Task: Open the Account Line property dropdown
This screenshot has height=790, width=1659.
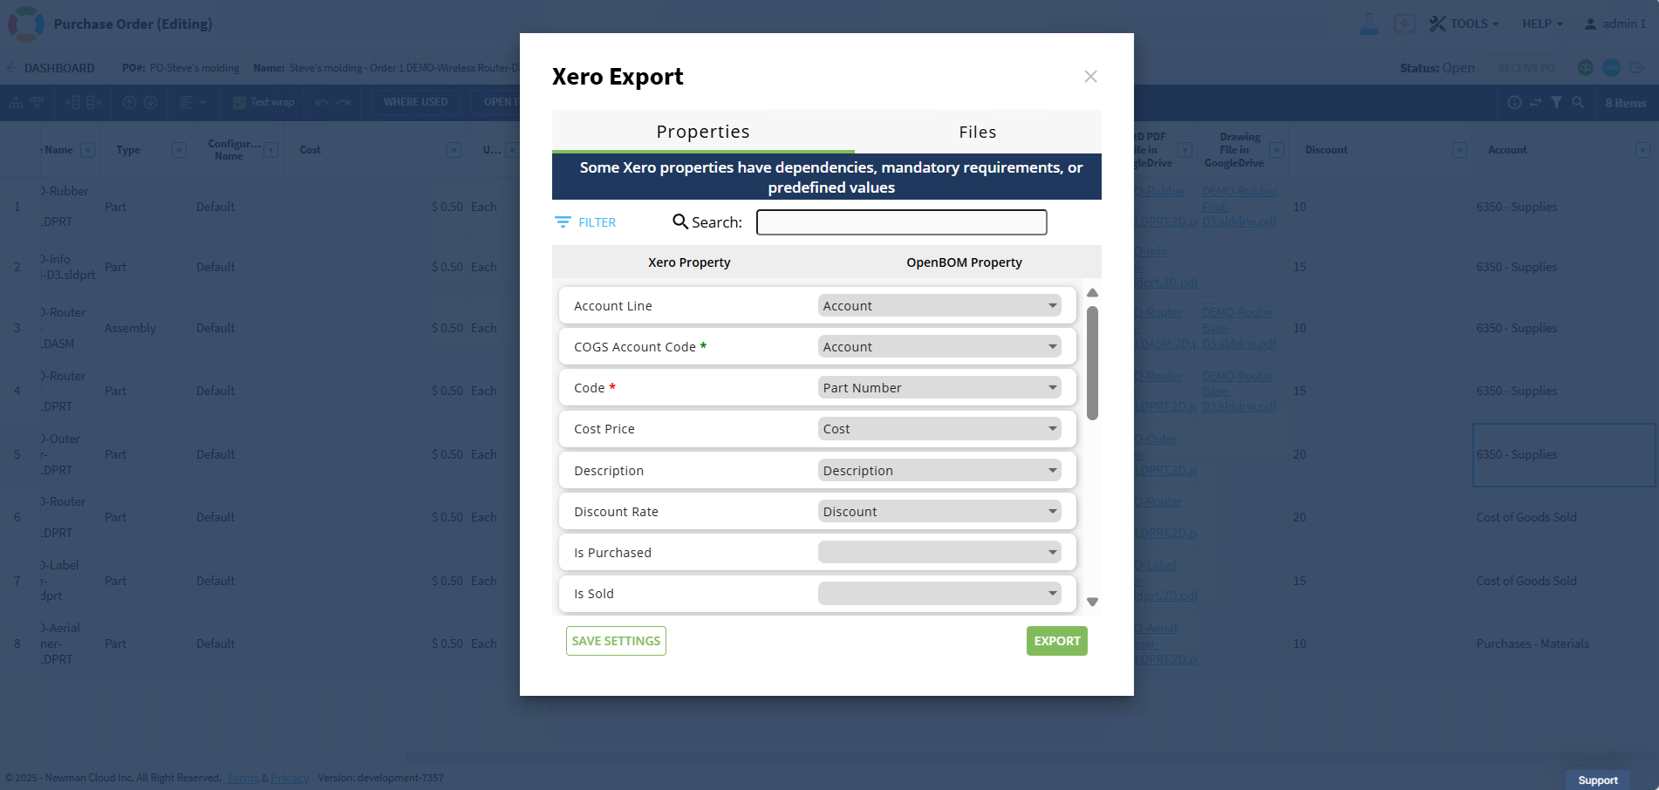Action: tap(939, 306)
